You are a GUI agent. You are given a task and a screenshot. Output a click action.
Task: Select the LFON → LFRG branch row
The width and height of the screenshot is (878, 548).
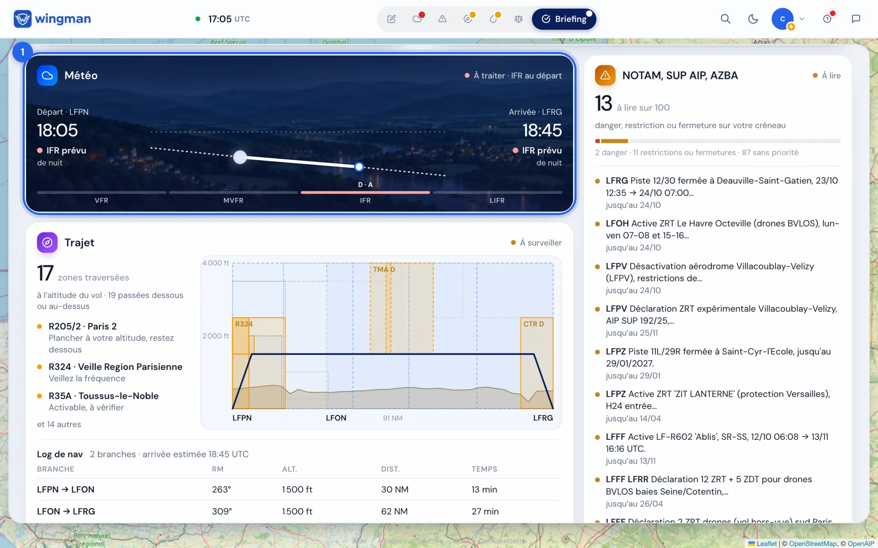[x=299, y=511]
